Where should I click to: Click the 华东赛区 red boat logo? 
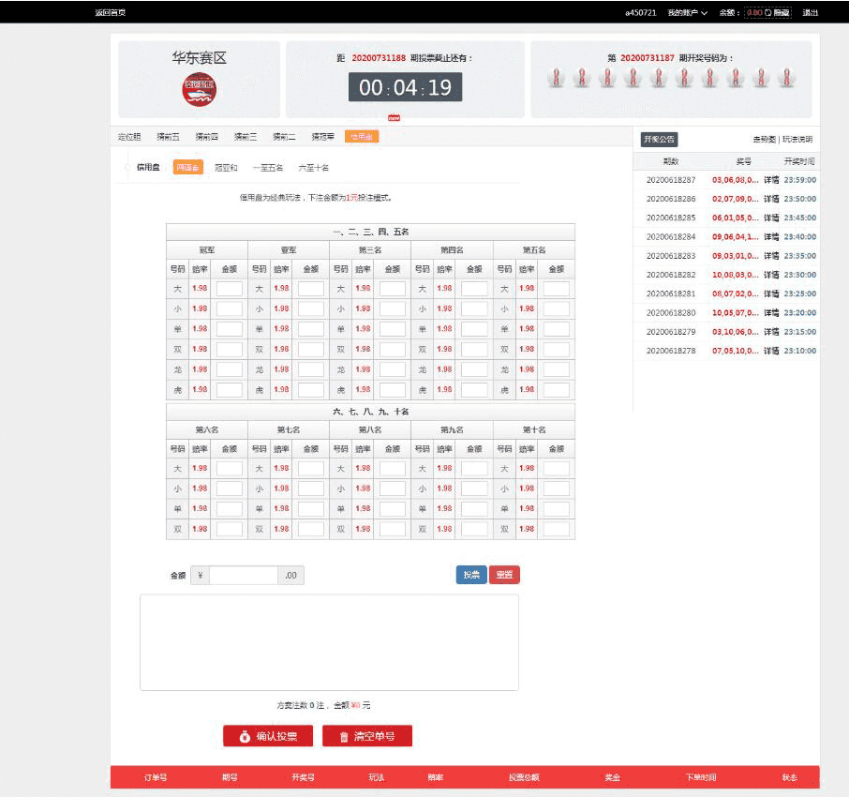click(x=200, y=89)
